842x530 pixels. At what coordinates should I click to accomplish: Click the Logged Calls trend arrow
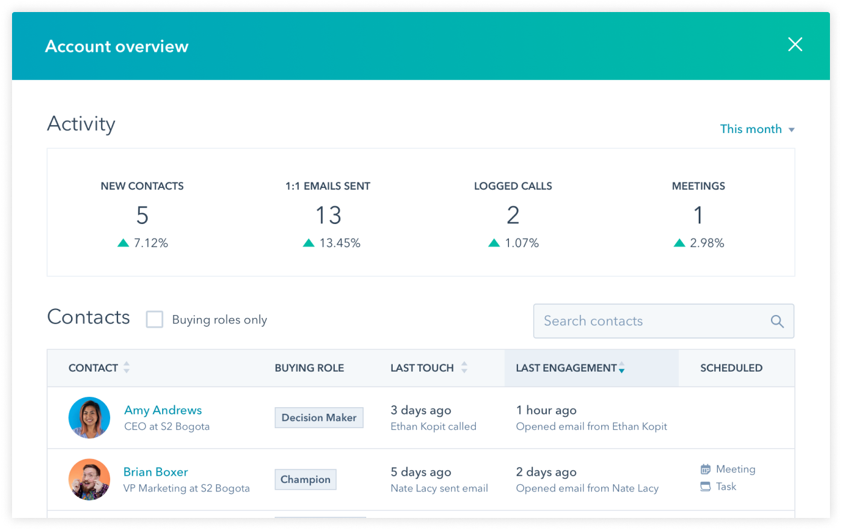(494, 243)
